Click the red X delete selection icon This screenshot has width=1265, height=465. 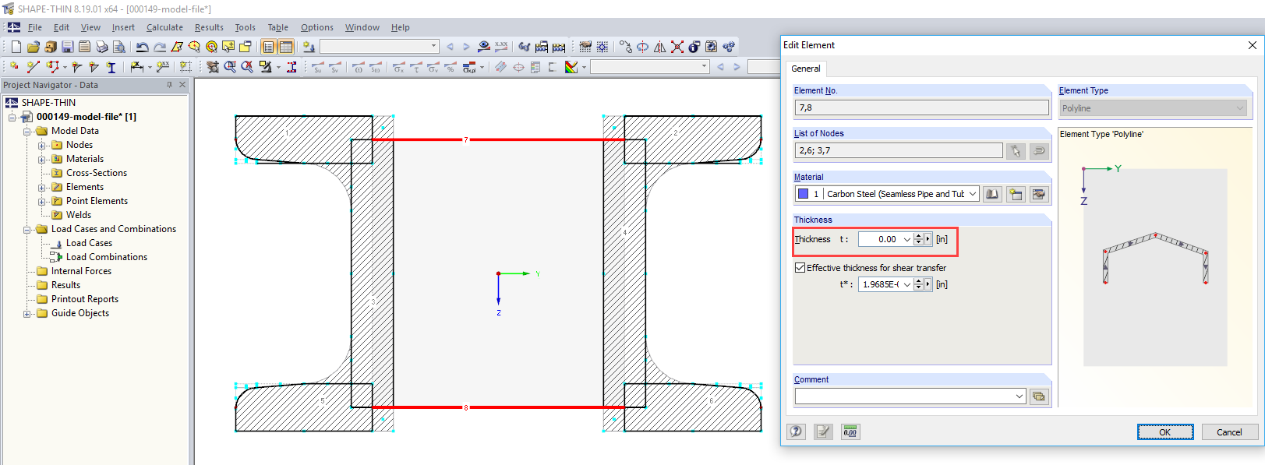pos(677,47)
